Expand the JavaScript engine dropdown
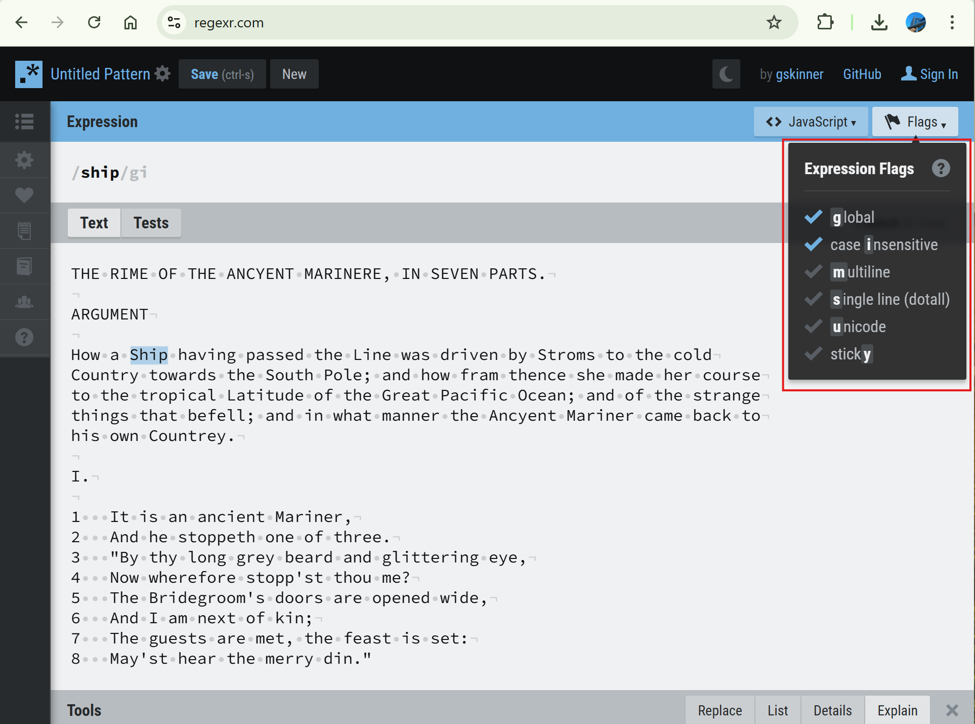 pos(811,122)
